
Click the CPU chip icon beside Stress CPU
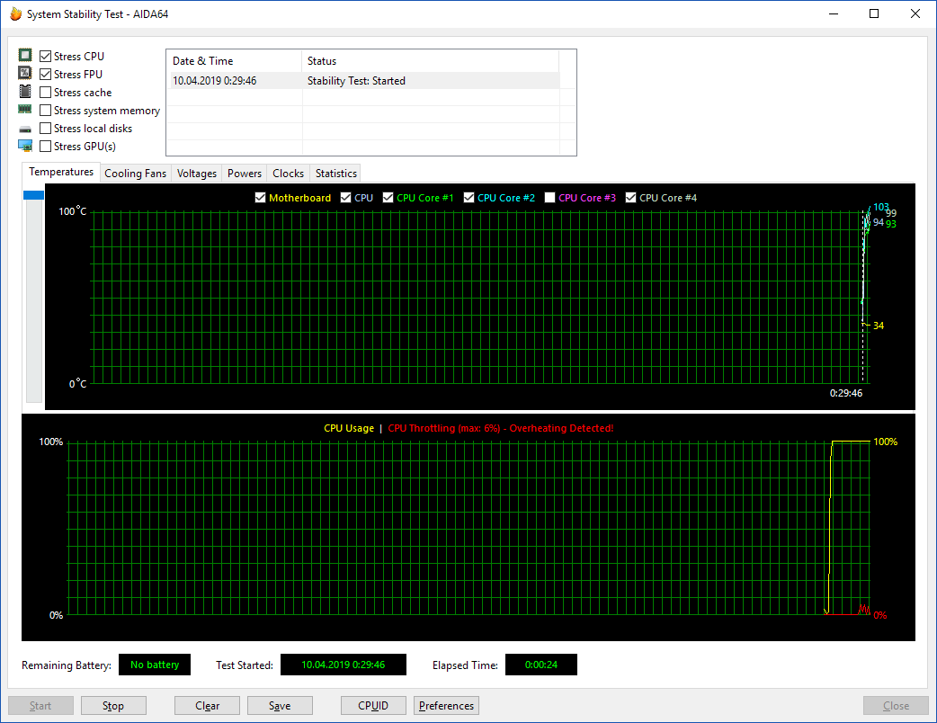pyautogui.click(x=24, y=56)
